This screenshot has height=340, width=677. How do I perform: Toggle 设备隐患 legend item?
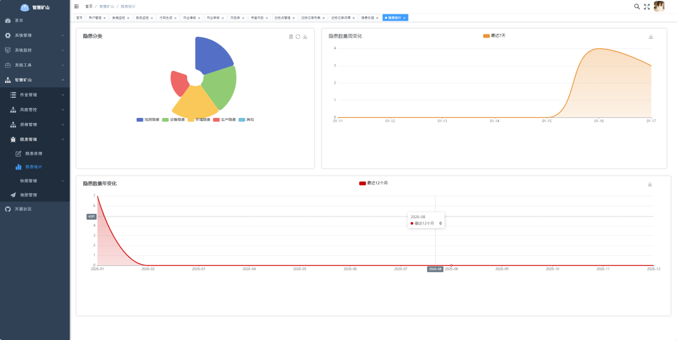pos(174,120)
